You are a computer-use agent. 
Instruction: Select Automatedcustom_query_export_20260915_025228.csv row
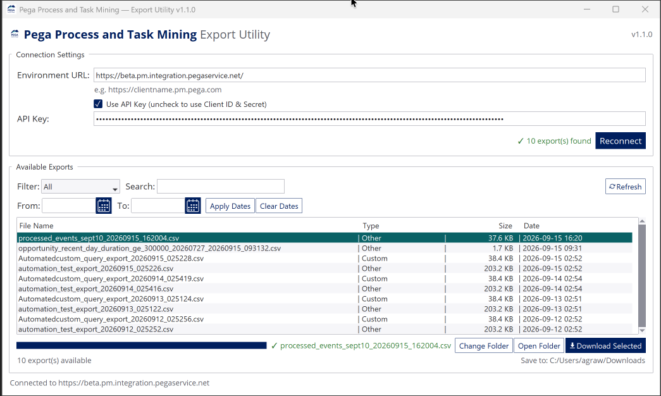[x=324, y=258]
